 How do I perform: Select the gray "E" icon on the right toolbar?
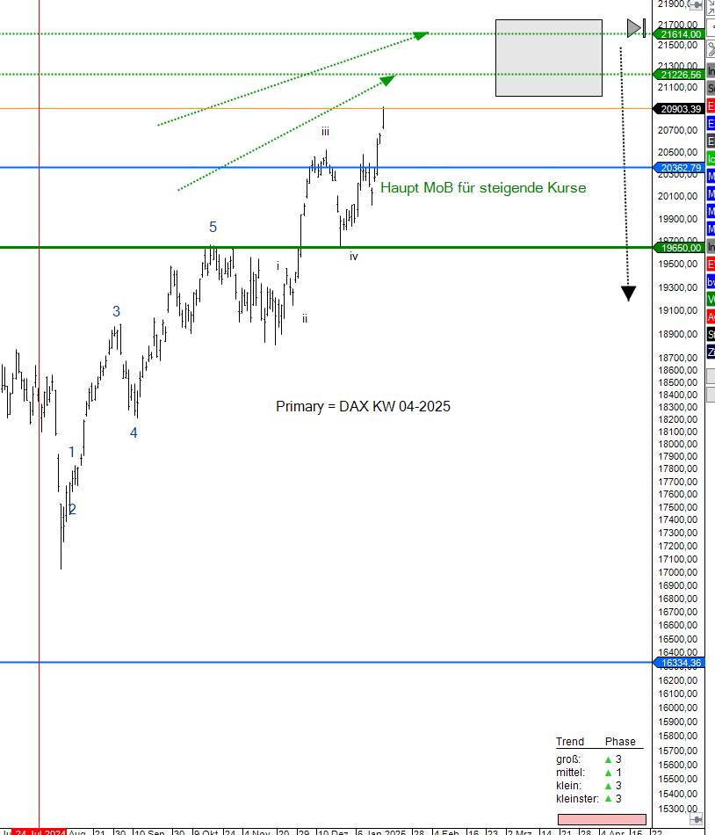708,140
